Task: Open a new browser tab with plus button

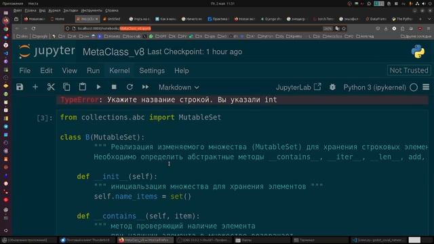Action: point(420,19)
